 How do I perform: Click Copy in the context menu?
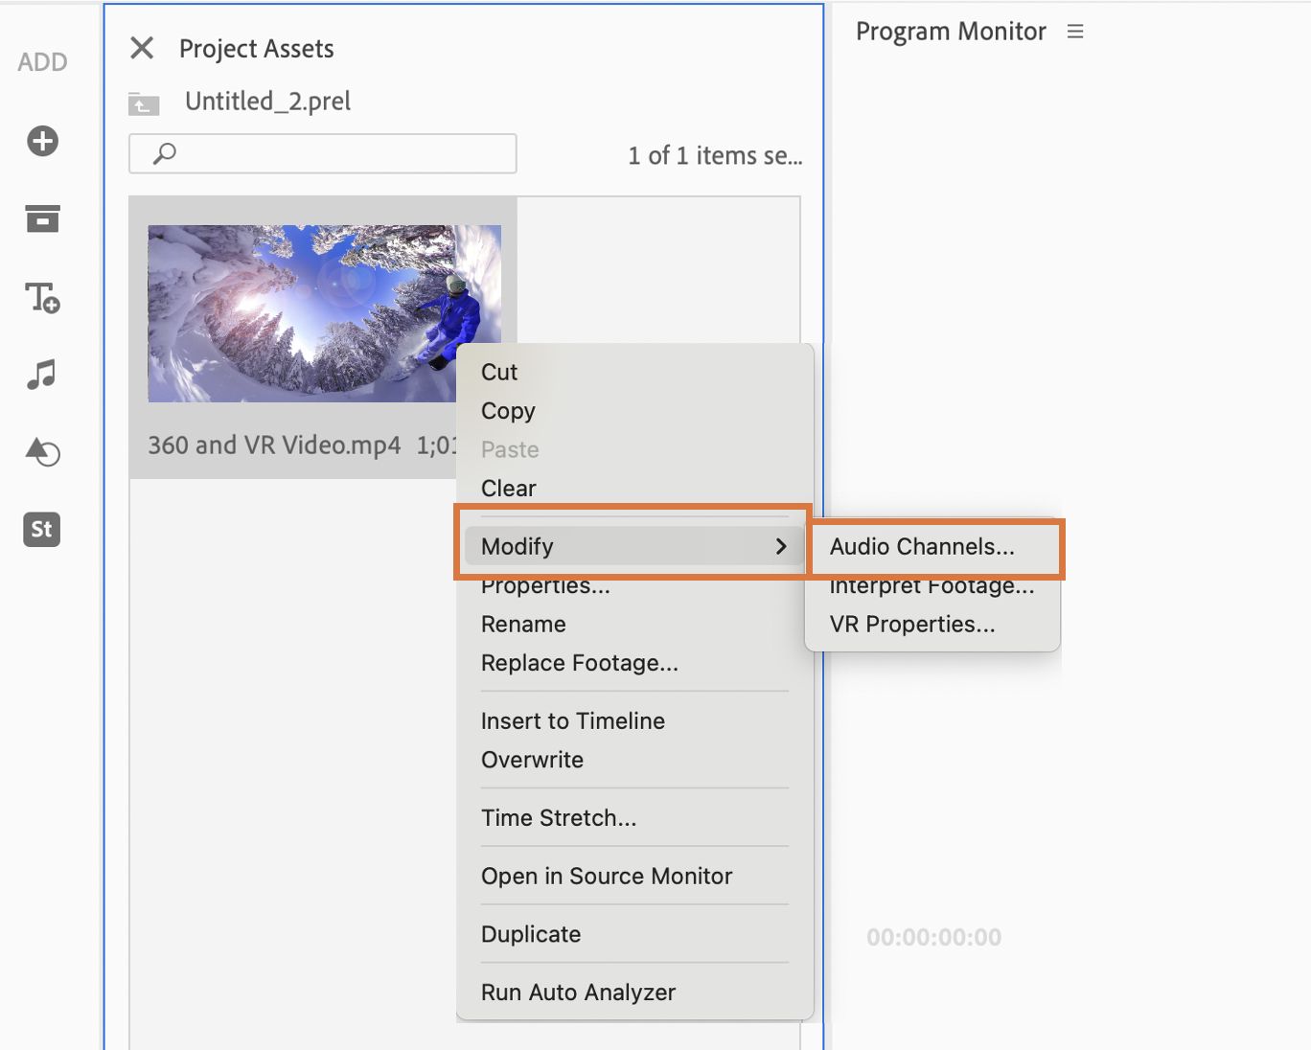[x=508, y=411]
